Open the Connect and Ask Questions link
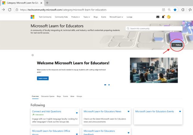 pyautogui.click(x=46, y=111)
